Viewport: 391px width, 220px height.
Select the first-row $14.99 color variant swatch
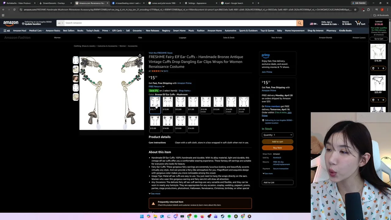(231, 105)
